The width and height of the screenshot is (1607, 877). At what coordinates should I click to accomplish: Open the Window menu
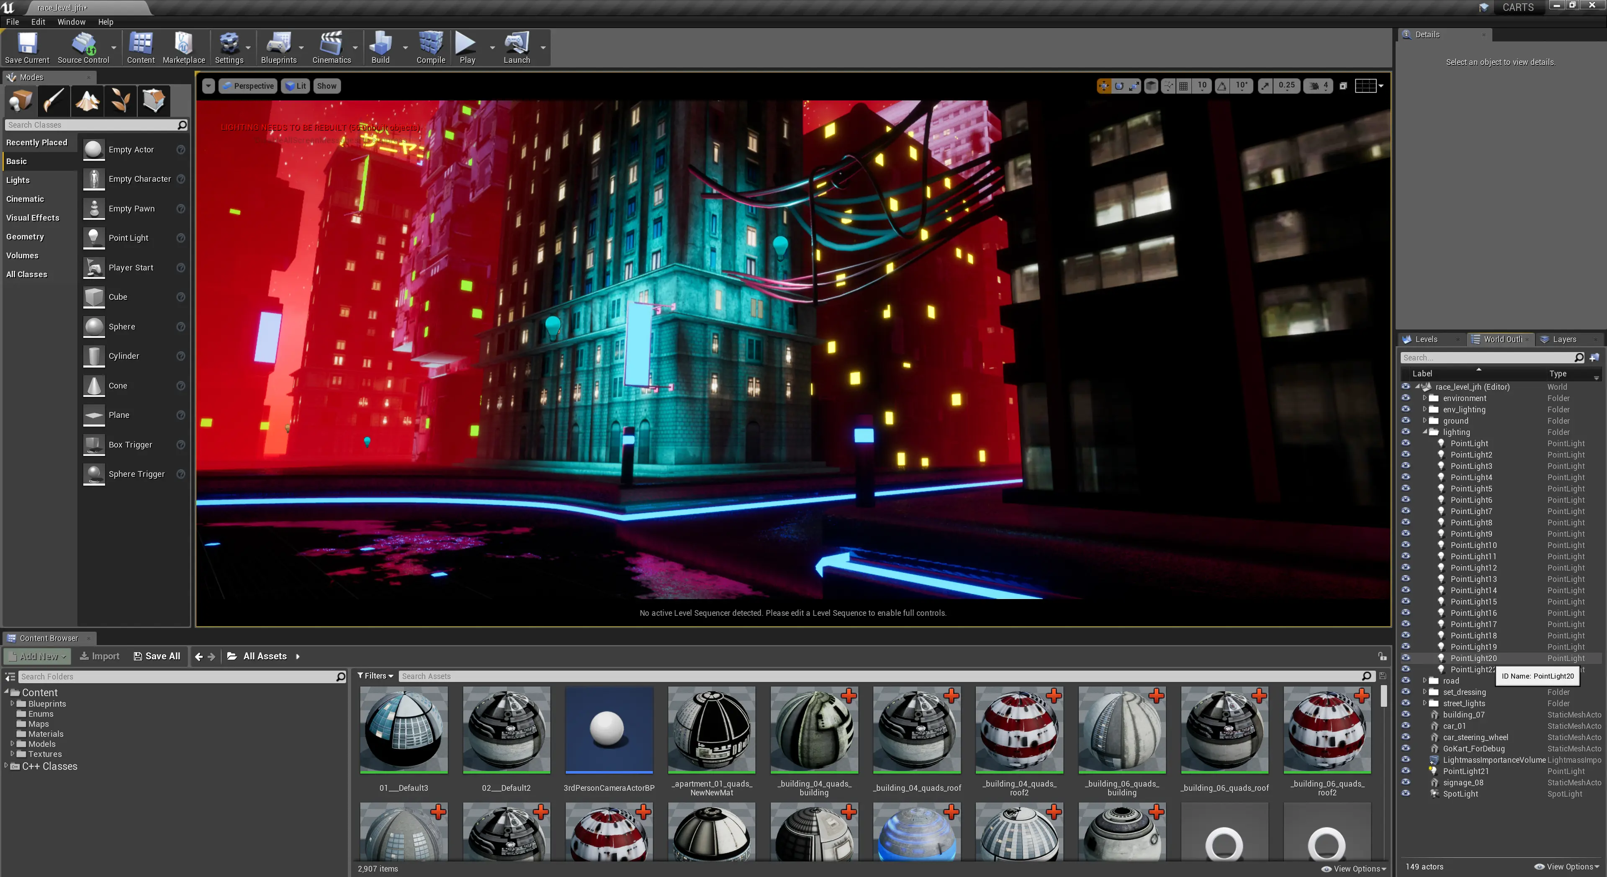(x=71, y=22)
